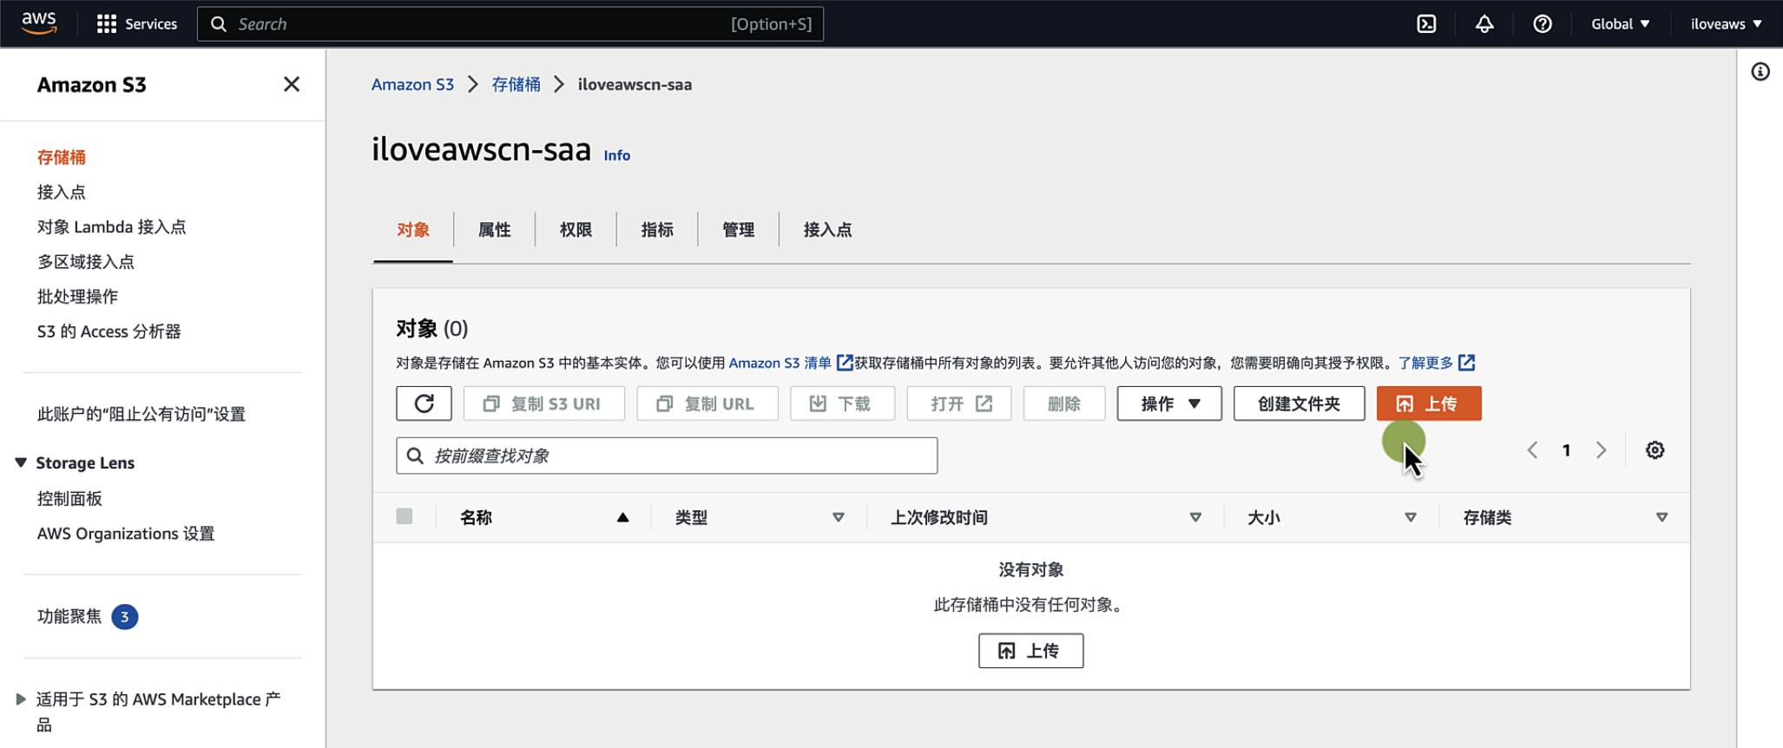Screen dimensions: 1783x748
Task: Open the 操作 actions dropdown
Action: [x=1169, y=404]
